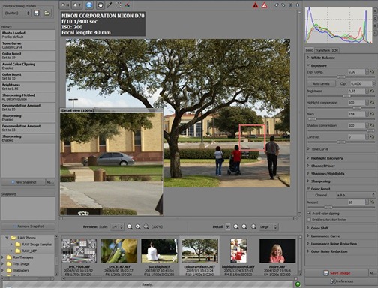Toggle left panel hide button

coord(65,4)
